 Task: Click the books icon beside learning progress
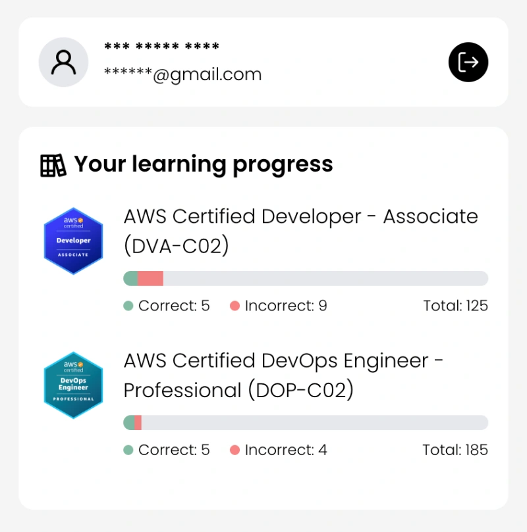(53, 165)
